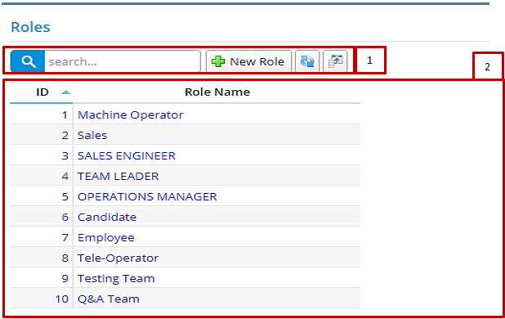Open the SALES ENGINEER role
505x319 pixels.
click(x=127, y=155)
